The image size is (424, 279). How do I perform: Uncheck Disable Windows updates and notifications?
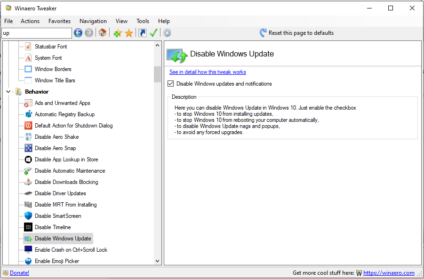[171, 84]
